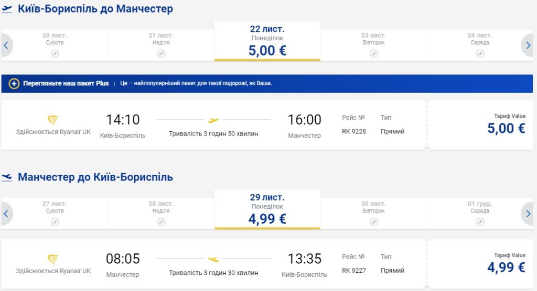The width and height of the screenshot is (537, 291).
Task: Show earlier outbound dates with left arrow
Action: point(6,45)
